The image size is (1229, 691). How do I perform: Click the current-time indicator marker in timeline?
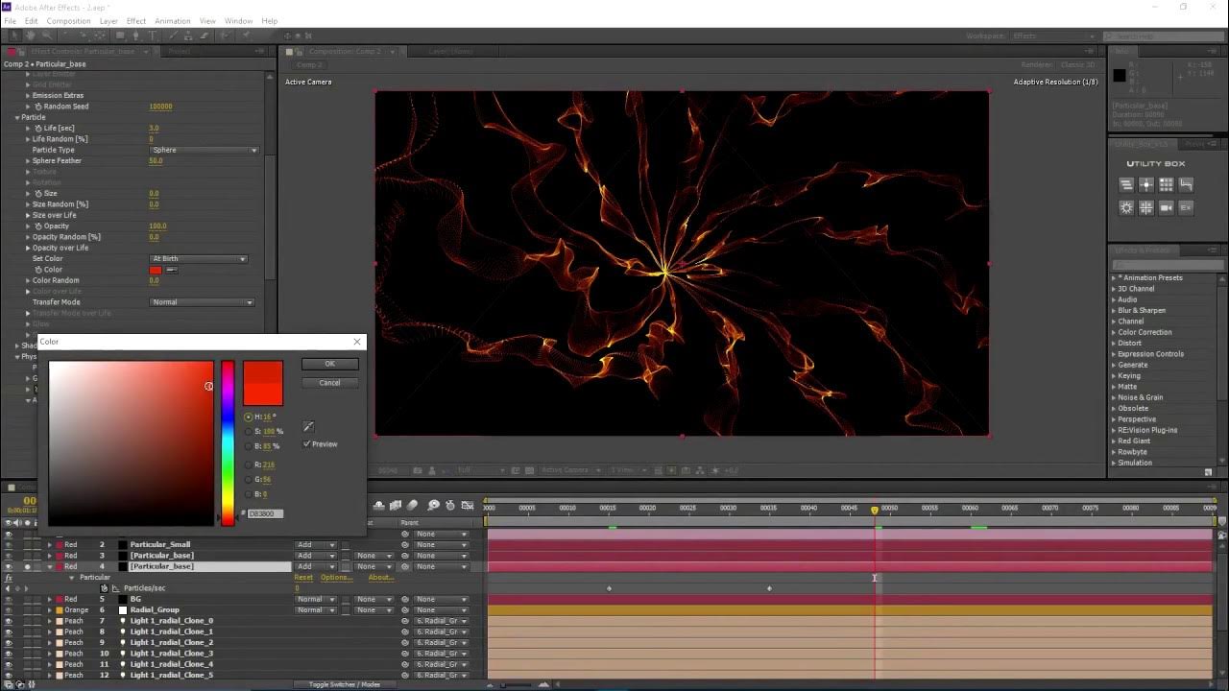[875, 510]
